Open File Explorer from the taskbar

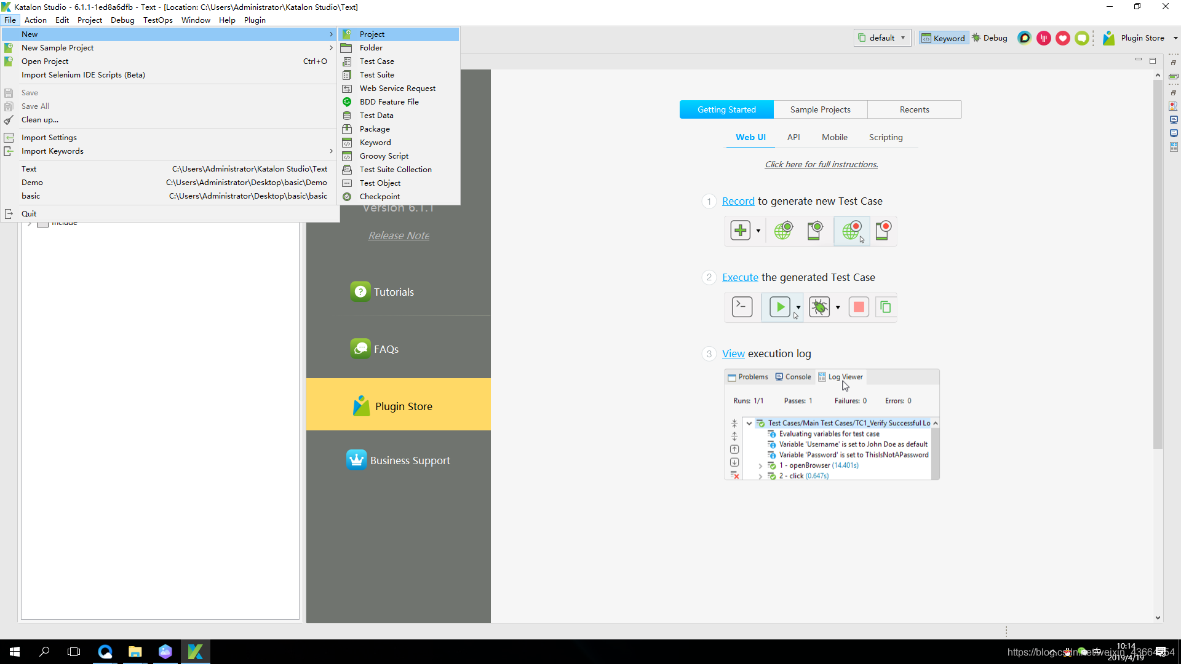135,652
